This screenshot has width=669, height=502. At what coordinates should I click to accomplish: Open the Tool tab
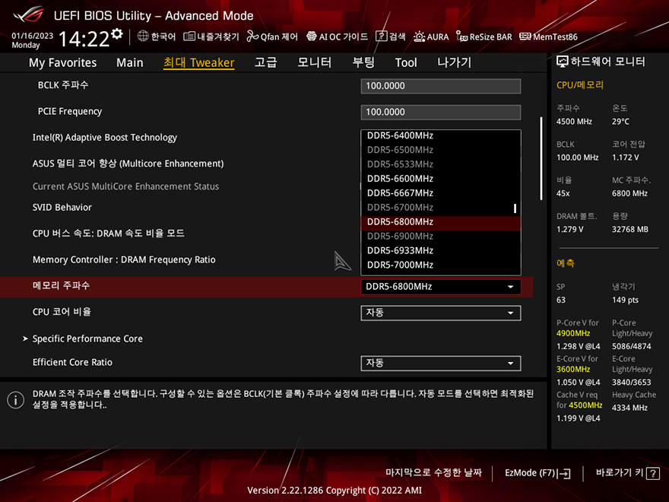pos(406,62)
